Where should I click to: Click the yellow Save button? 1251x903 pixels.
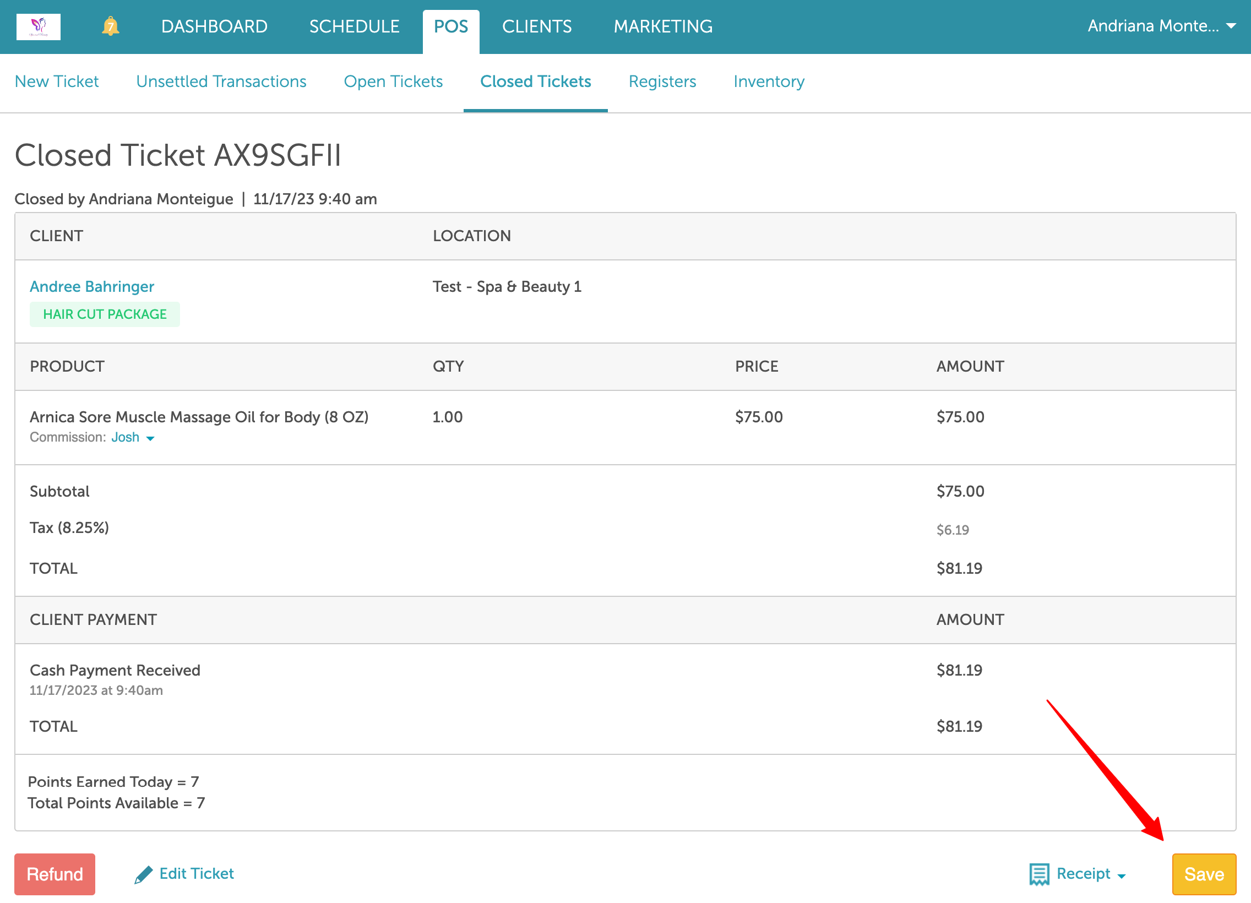click(1204, 874)
